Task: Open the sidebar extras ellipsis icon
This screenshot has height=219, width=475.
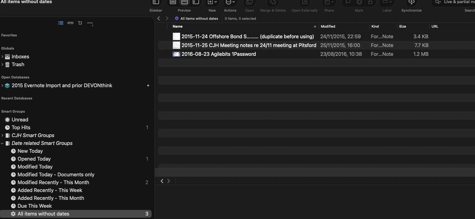Action: [x=90, y=23]
